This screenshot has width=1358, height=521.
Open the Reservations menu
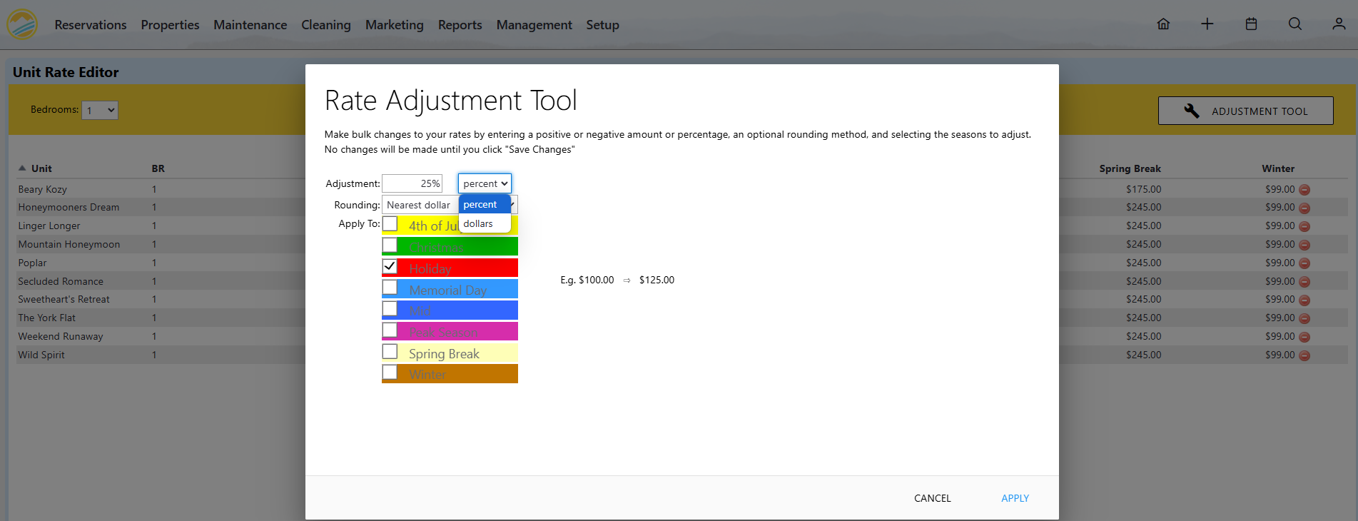pyautogui.click(x=91, y=25)
